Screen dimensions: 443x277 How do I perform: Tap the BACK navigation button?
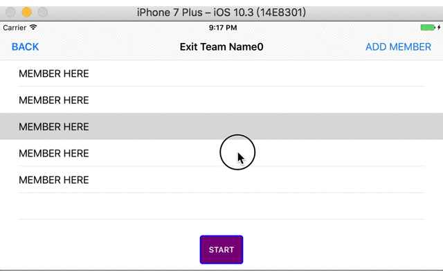point(25,47)
